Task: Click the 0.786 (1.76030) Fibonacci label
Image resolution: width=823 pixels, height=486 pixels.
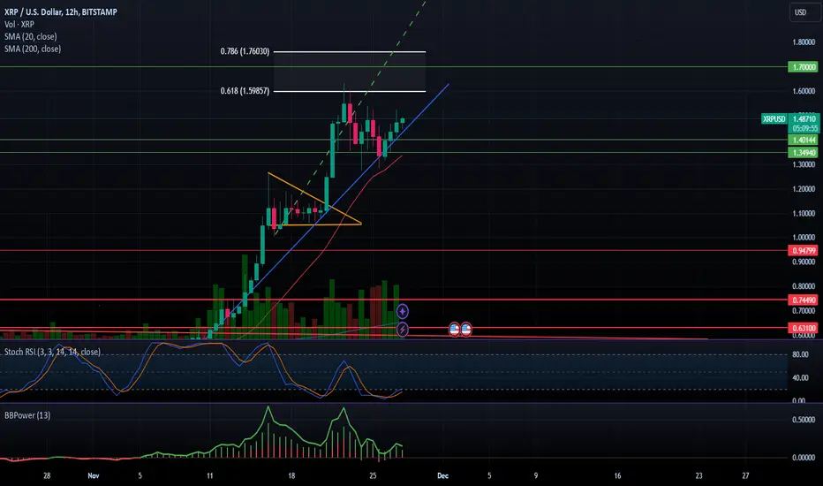Action: pos(245,51)
